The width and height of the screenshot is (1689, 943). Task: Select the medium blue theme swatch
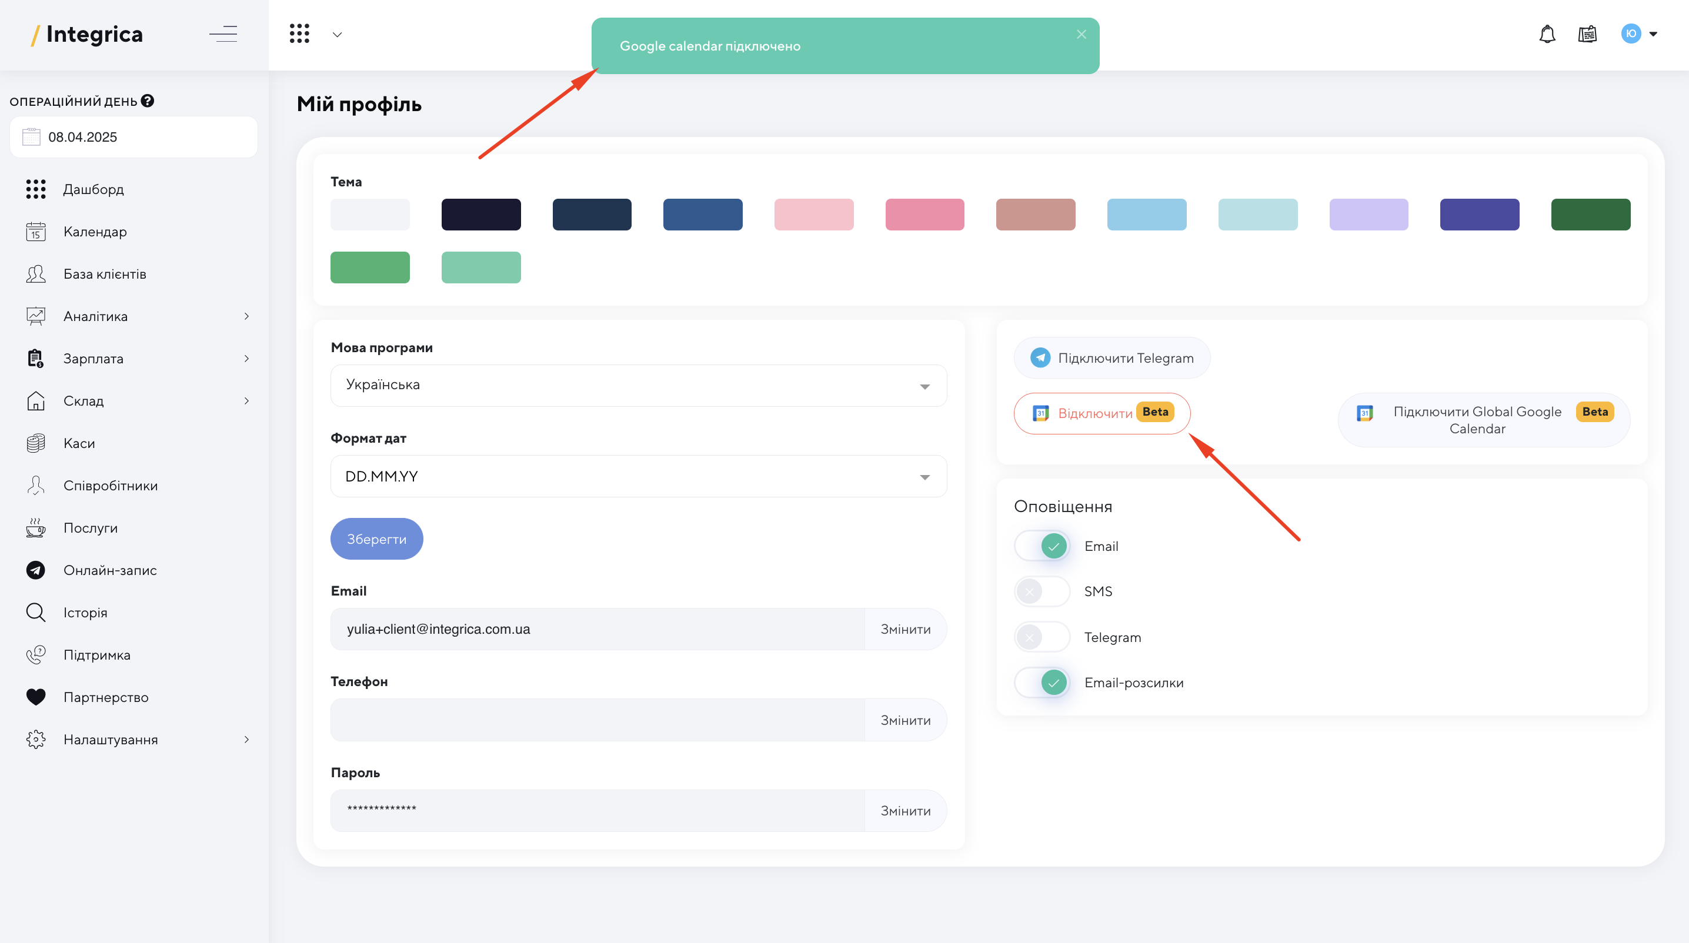(x=702, y=214)
